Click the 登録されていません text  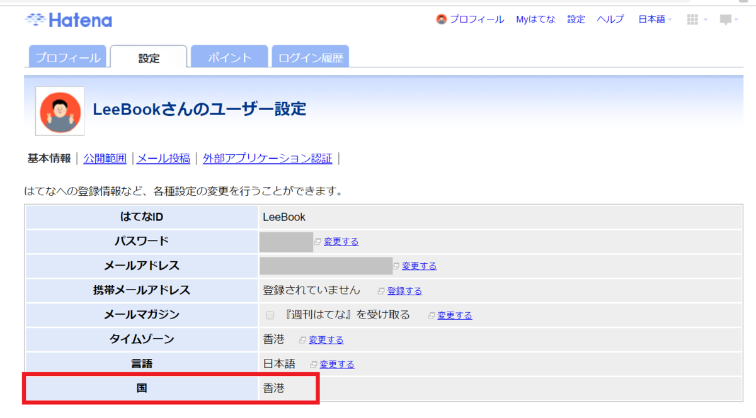312,290
